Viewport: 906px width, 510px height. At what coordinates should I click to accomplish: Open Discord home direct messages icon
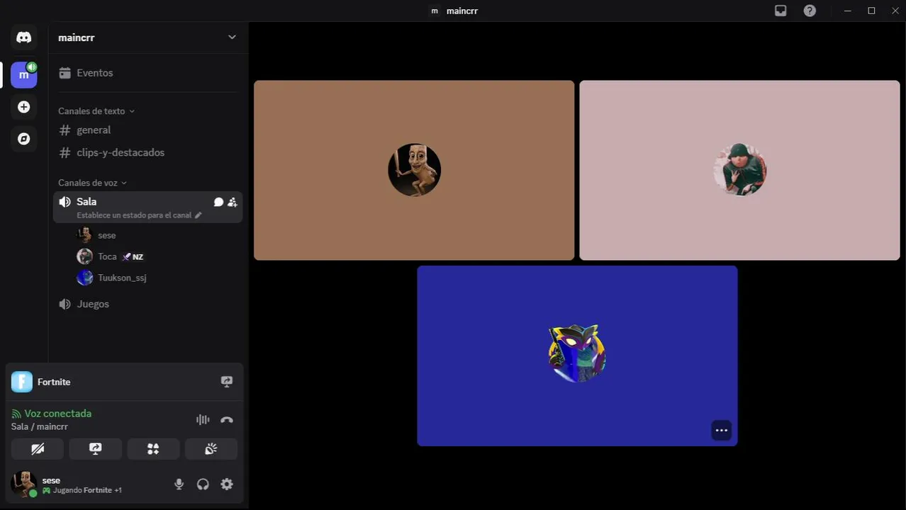pyautogui.click(x=24, y=38)
